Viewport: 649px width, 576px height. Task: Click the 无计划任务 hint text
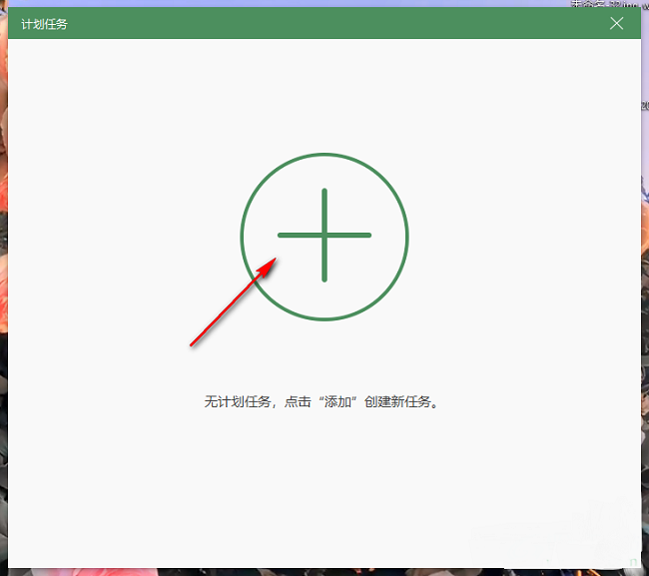(322, 401)
